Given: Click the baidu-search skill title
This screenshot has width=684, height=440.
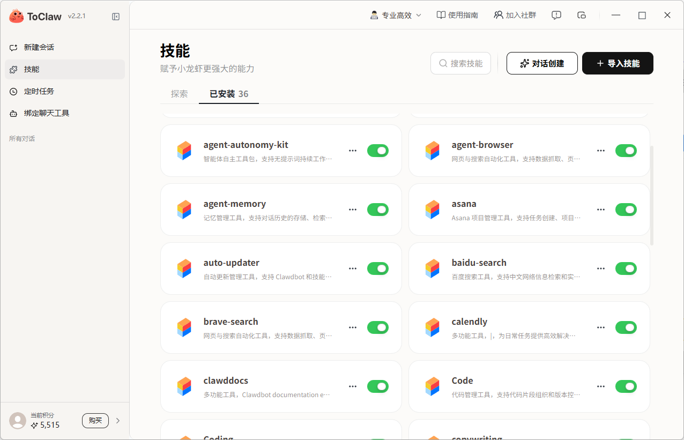Looking at the screenshot, I should tap(479, 263).
